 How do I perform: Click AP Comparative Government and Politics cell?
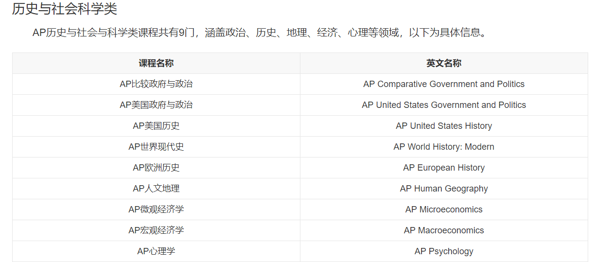point(444,84)
